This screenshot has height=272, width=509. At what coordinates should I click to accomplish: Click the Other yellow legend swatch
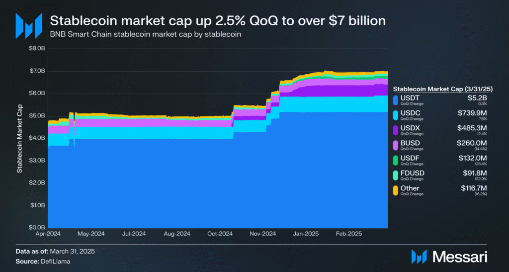click(x=395, y=190)
